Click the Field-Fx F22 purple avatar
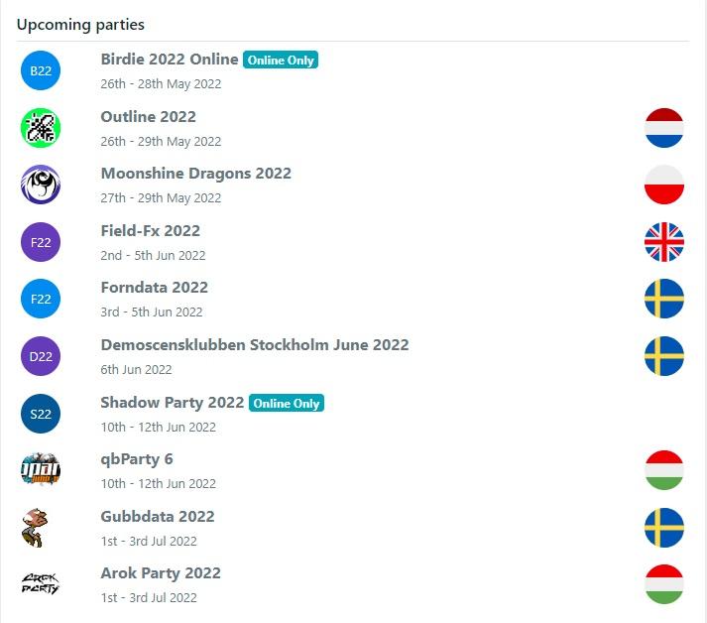The width and height of the screenshot is (707, 623). pyautogui.click(x=41, y=242)
